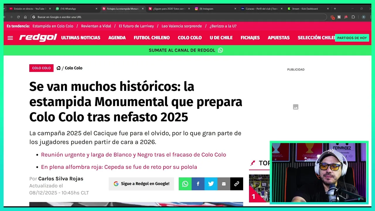Click Sigue a Redgol en Google button
Image resolution: width=375 pixels, height=211 pixels.
[141, 184]
